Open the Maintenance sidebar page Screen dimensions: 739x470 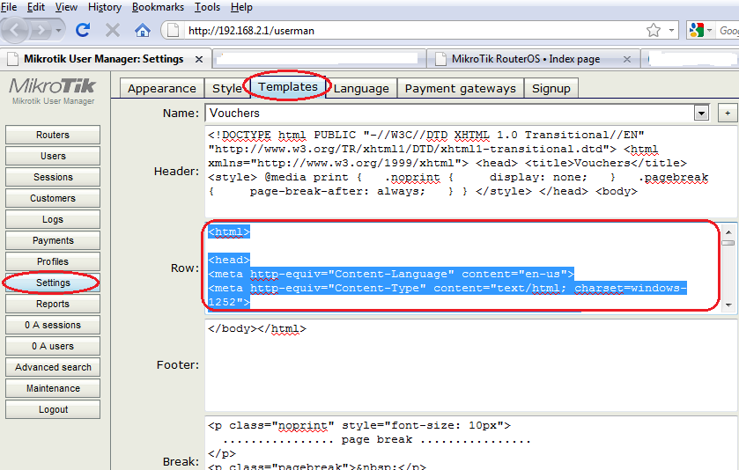click(53, 388)
